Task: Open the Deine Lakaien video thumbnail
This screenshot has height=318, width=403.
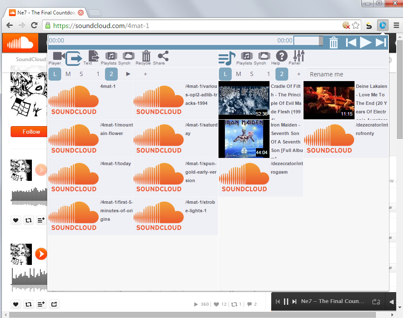Action: point(329,100)
